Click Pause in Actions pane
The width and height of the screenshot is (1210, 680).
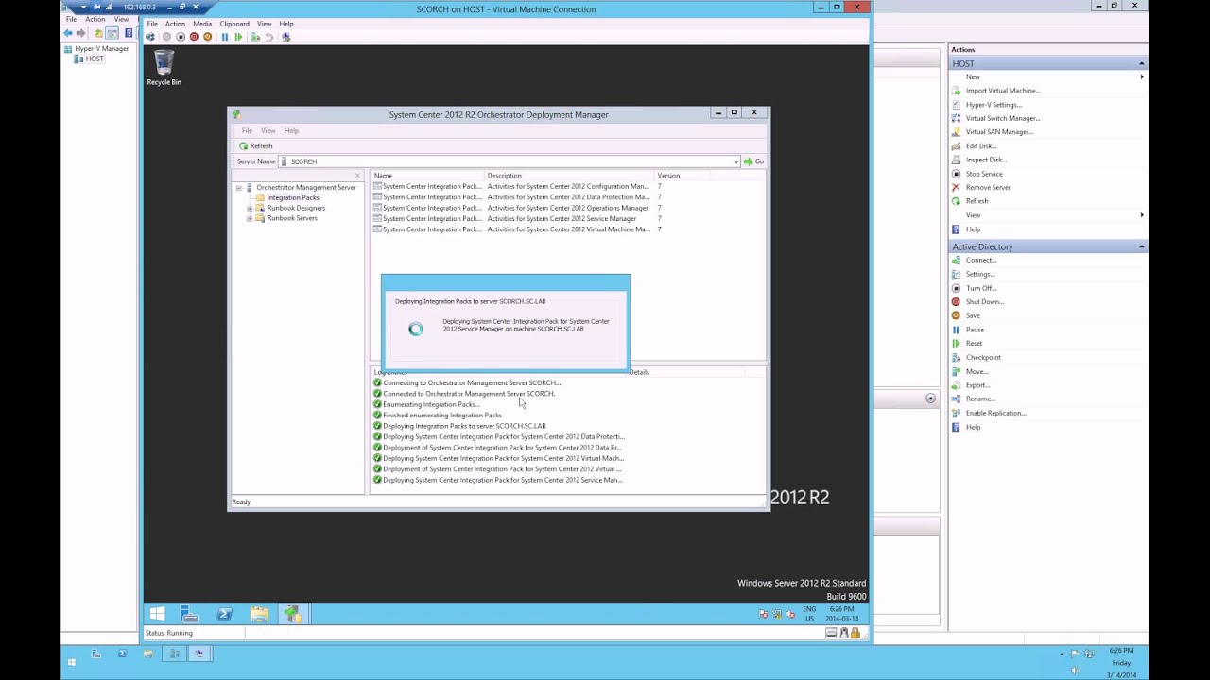(975, 330)
